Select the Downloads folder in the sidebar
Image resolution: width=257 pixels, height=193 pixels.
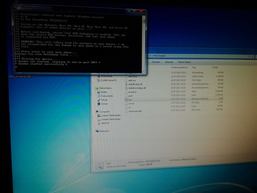[107, 76]
